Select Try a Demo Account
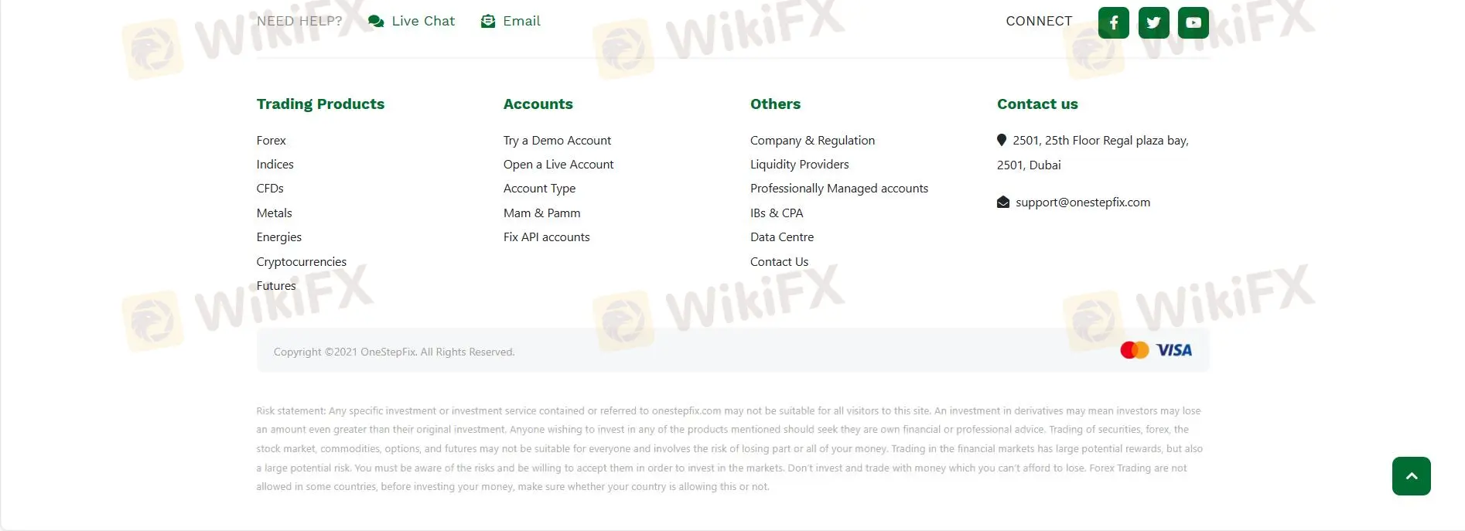This screenshot has width=1465, height=531. (557, 141)
